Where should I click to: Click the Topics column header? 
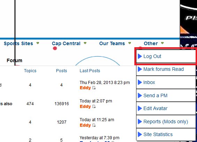click(x=30, y=71)
